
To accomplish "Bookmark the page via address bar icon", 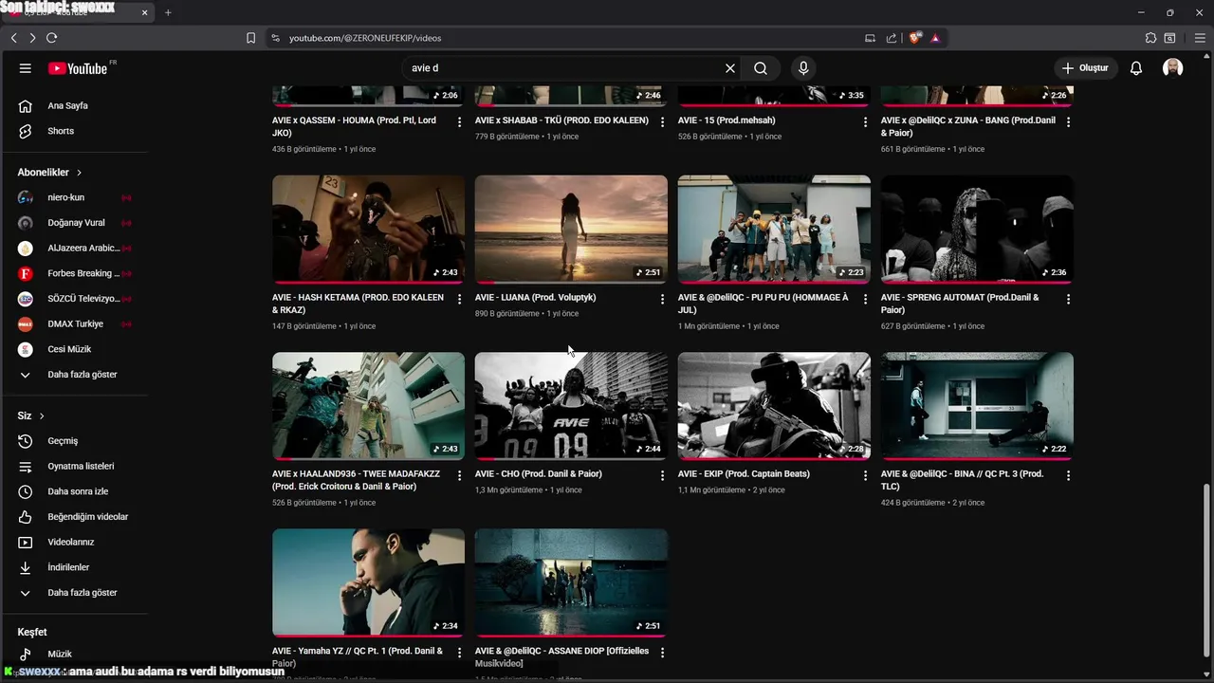I will pos(250,38).
